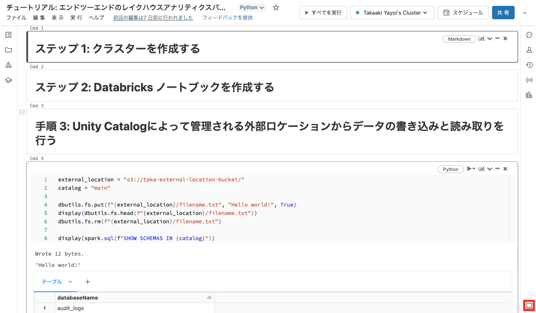
Task: Click the notebook title to rename
Action: [116, 8]
